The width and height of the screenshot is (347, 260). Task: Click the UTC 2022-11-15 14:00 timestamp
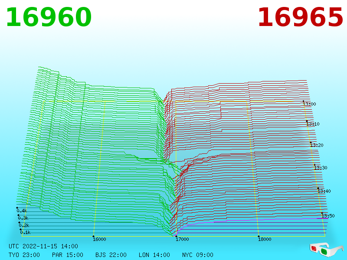point(43,246)
